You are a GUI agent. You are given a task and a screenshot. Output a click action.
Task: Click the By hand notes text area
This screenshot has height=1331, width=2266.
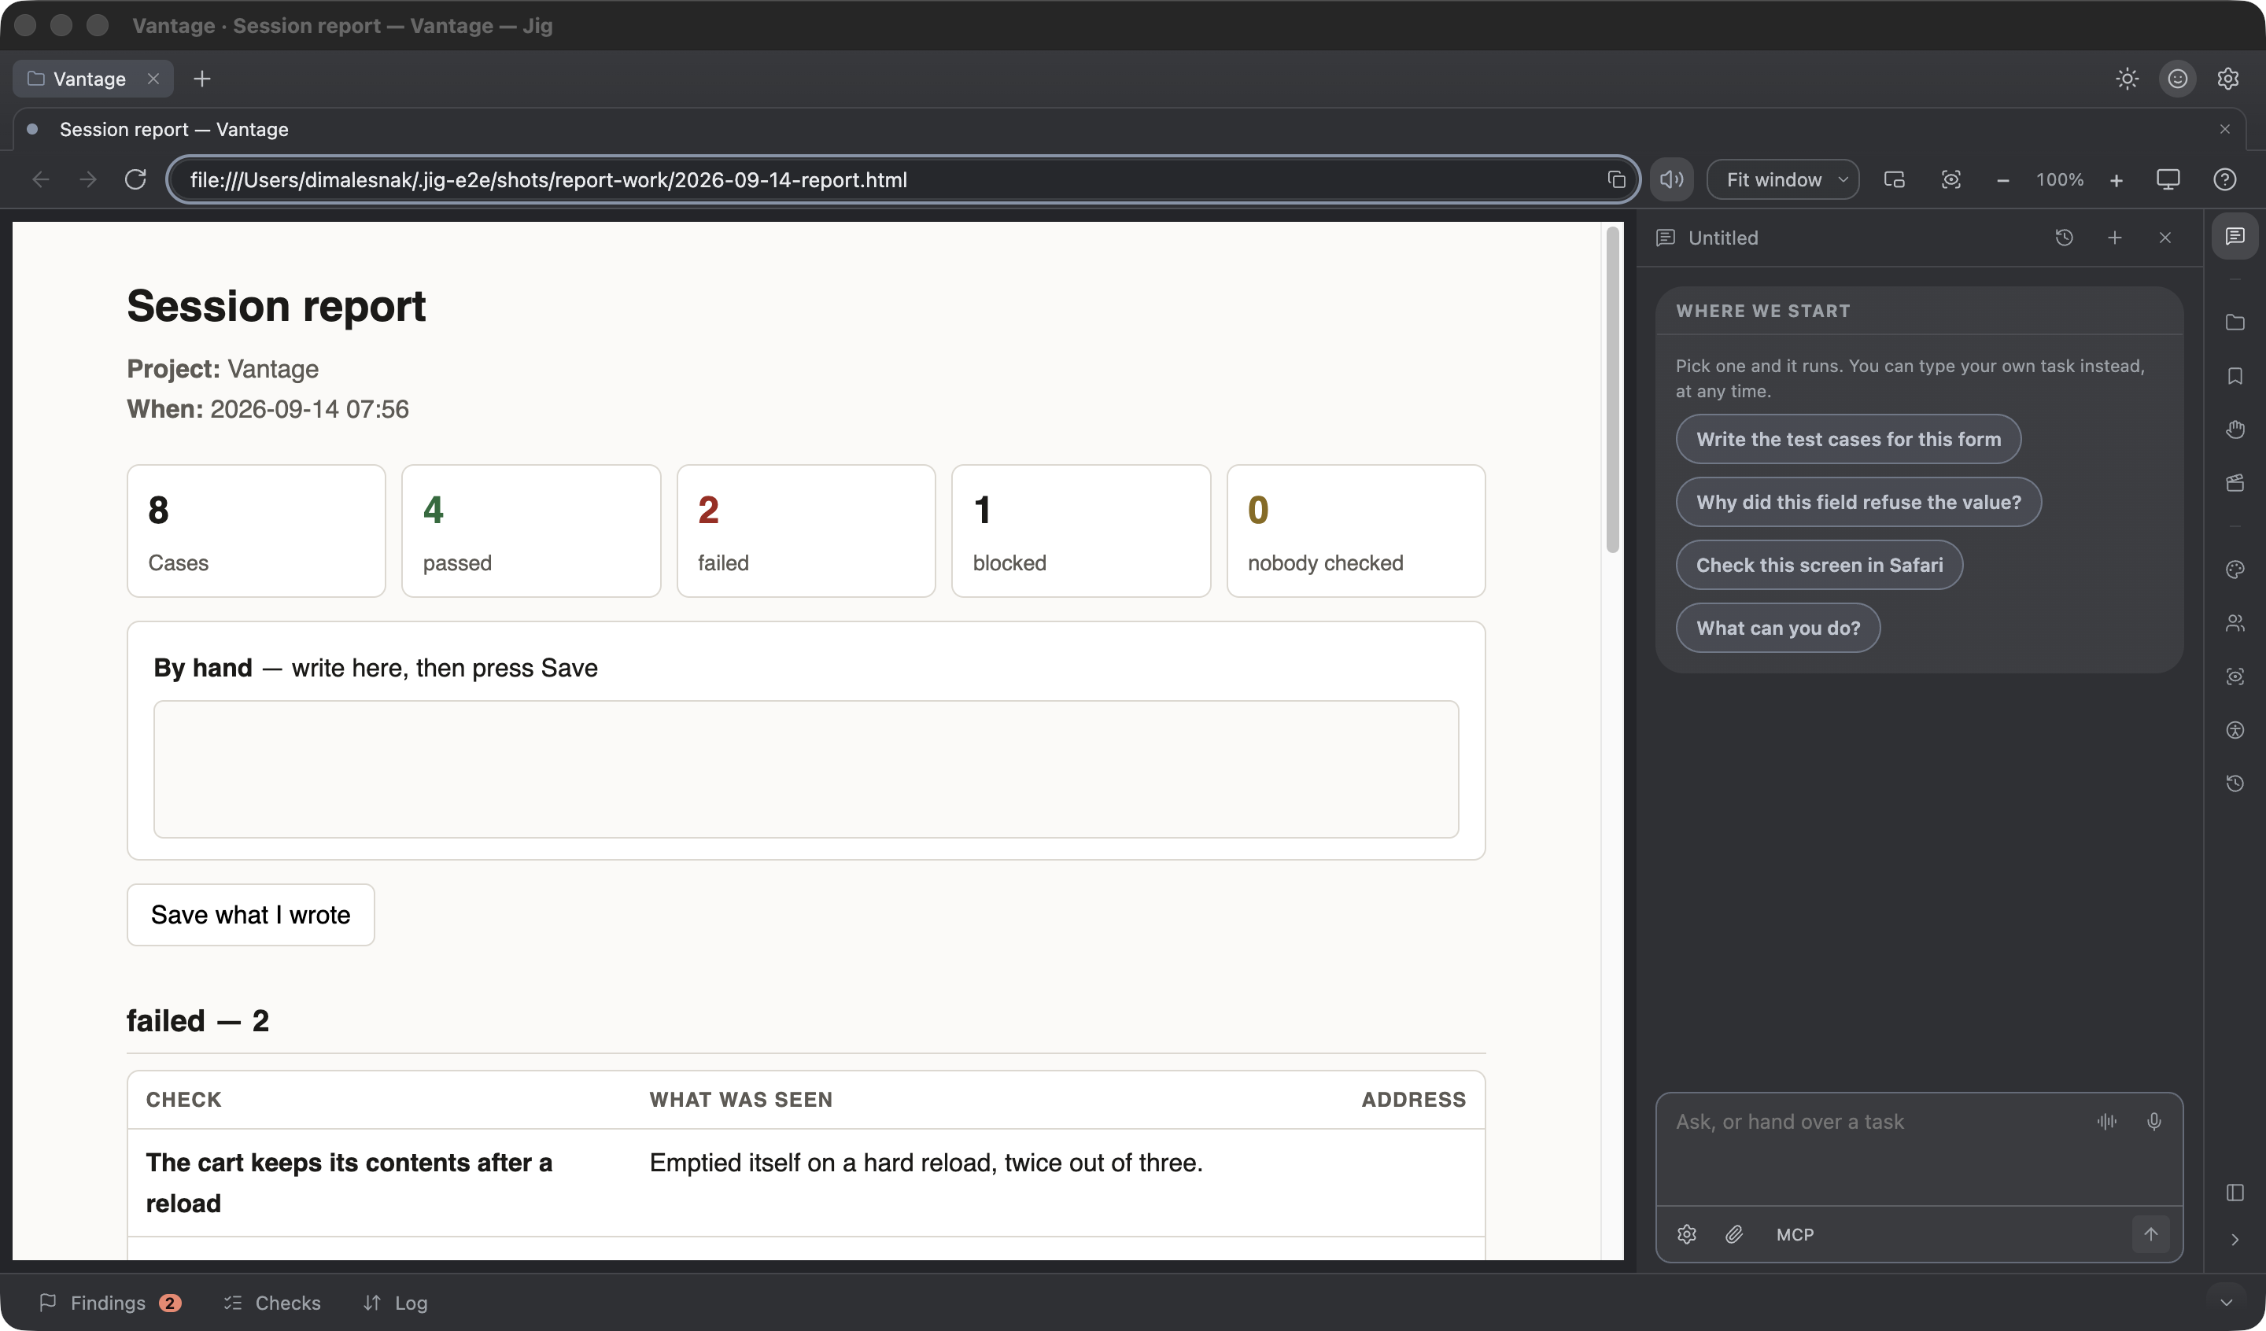806,769
